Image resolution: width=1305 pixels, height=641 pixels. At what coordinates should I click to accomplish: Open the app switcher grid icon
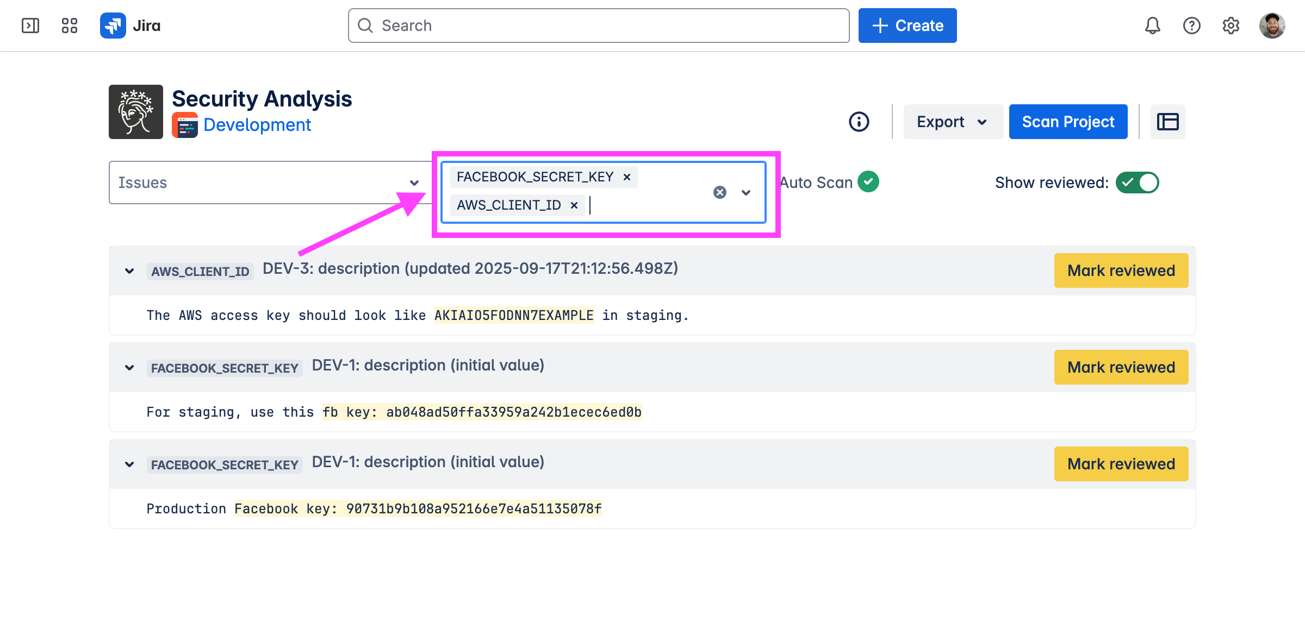point(70,26)
